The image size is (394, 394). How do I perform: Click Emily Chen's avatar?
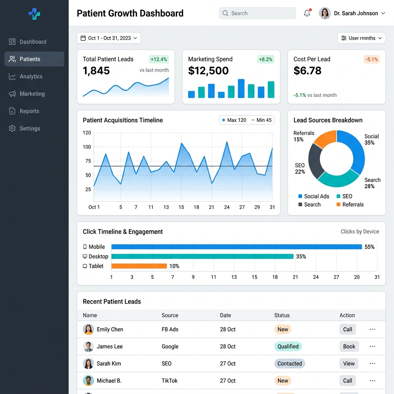click(88, 329)
